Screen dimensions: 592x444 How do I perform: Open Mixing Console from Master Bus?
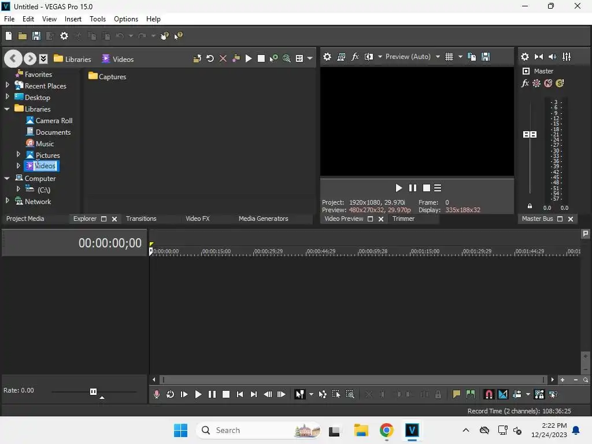point(567,57)
